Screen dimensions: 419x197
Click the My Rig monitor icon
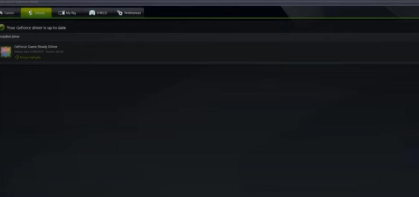point(61,13)
